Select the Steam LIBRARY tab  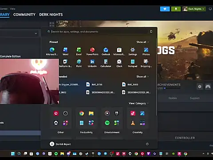[5, 15]
